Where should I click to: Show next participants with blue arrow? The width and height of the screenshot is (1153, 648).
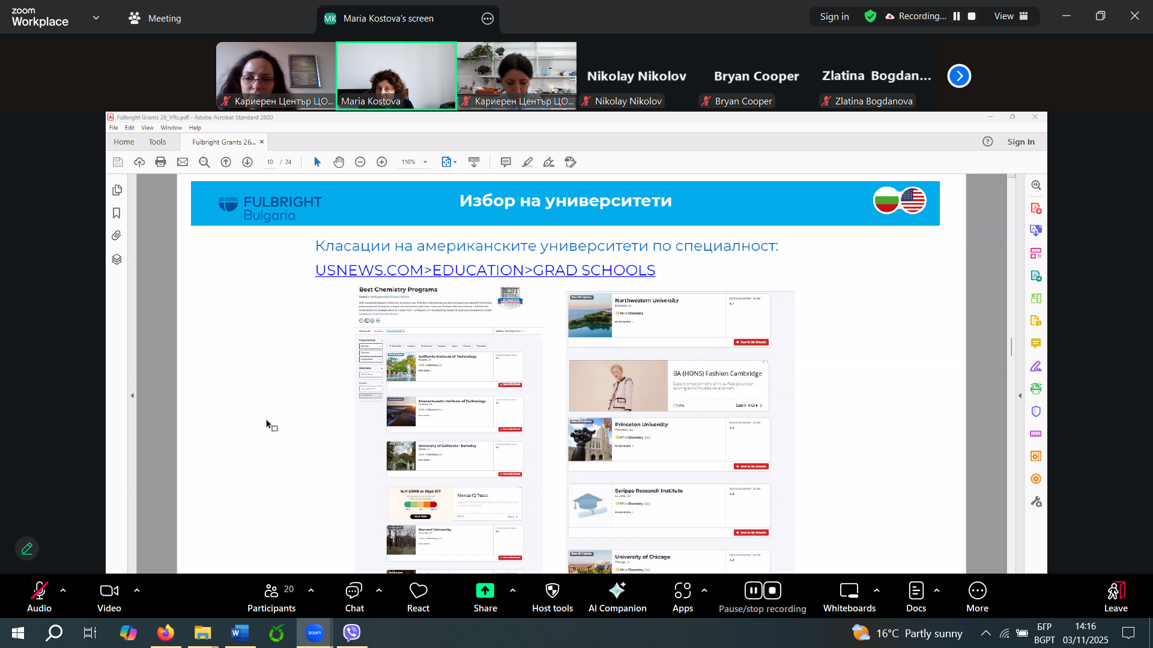(959, 76)
